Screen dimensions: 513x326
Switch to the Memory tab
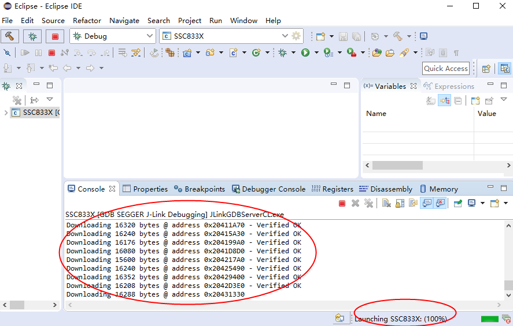click(x=439, y=189)
